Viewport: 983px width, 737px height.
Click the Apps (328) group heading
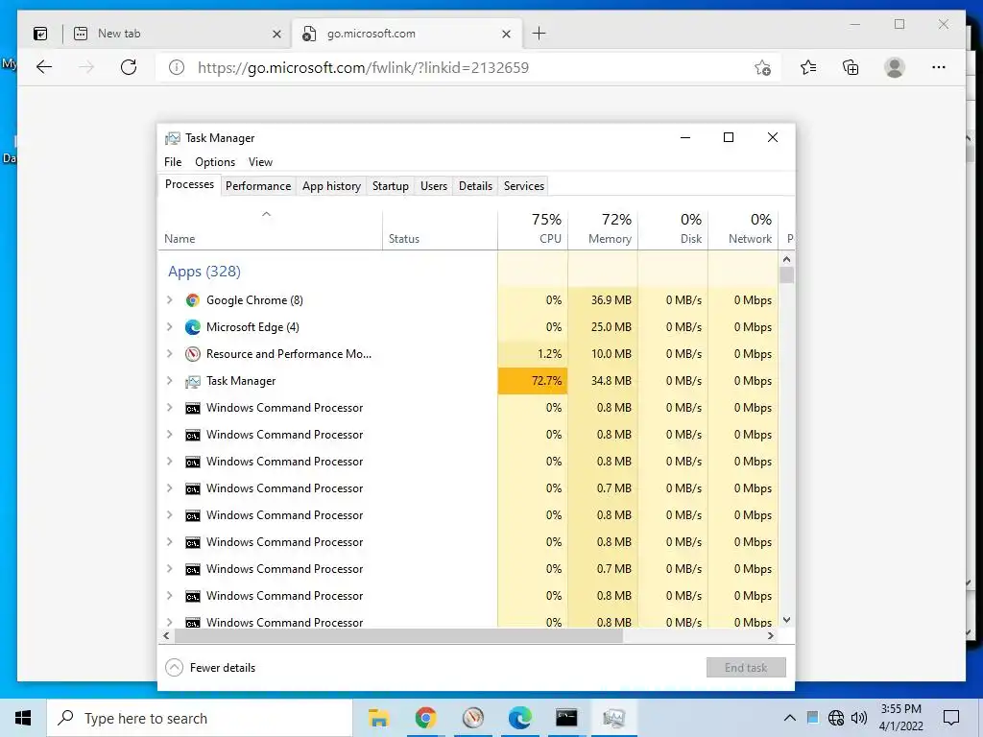(x=204, y=272)
